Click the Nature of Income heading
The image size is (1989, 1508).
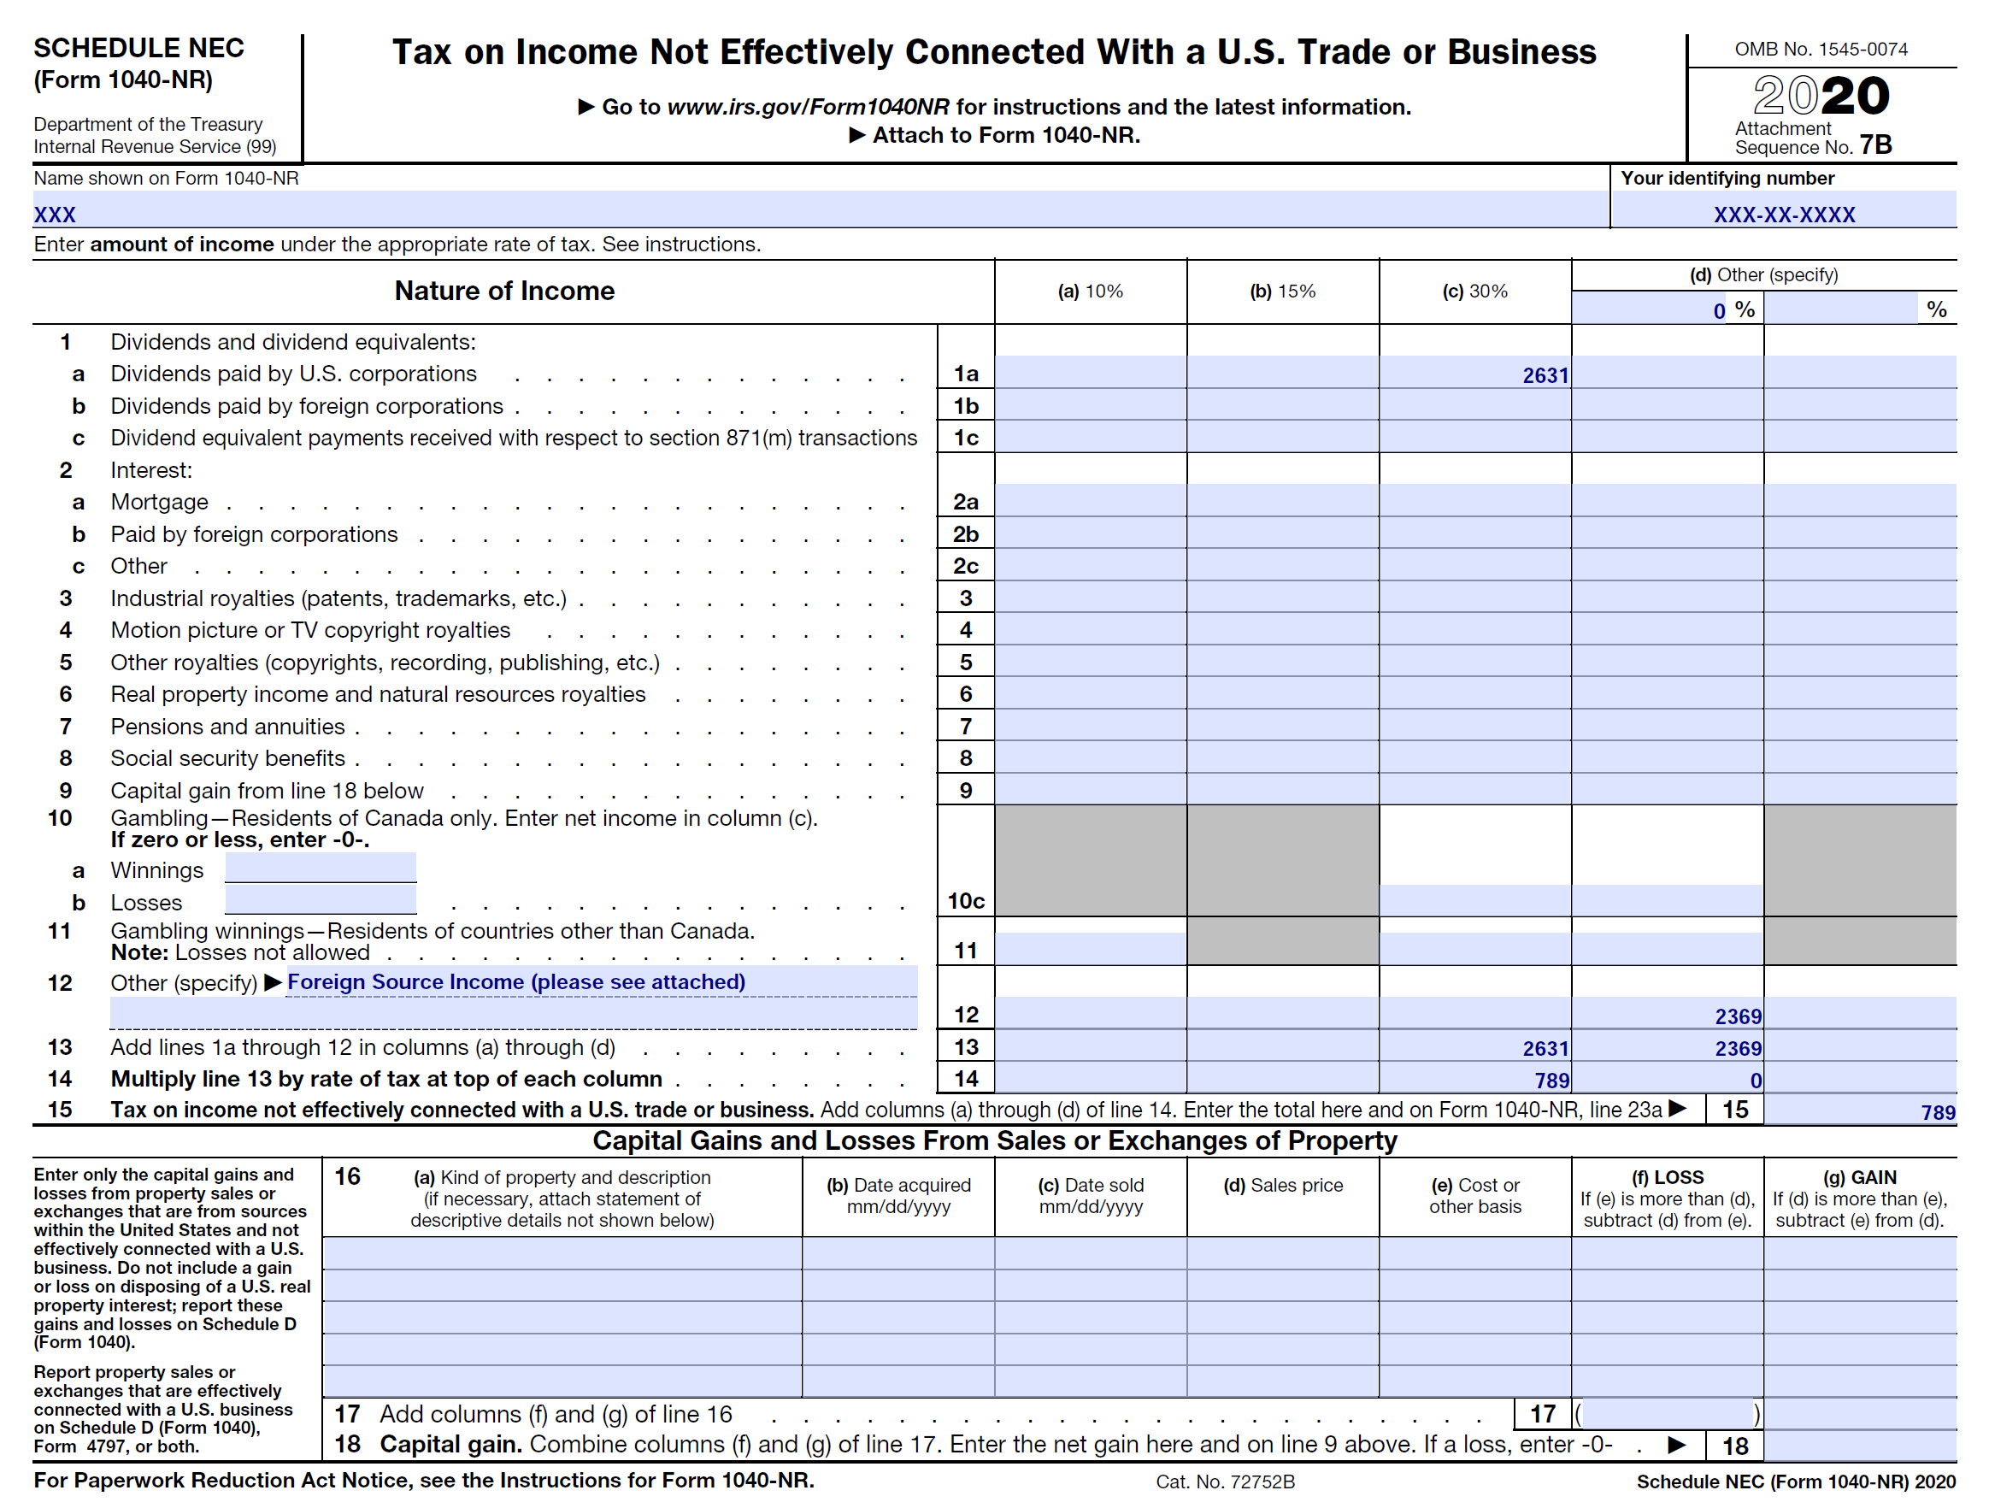tap(504, 291)
